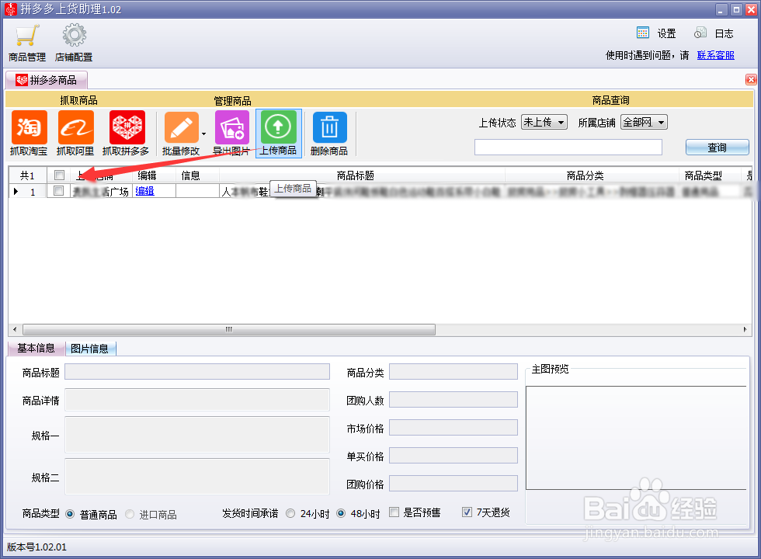Click the 商品标题 input field
Image resolution: width=761 pixels, height=559 pixels.
click(197, 372)
